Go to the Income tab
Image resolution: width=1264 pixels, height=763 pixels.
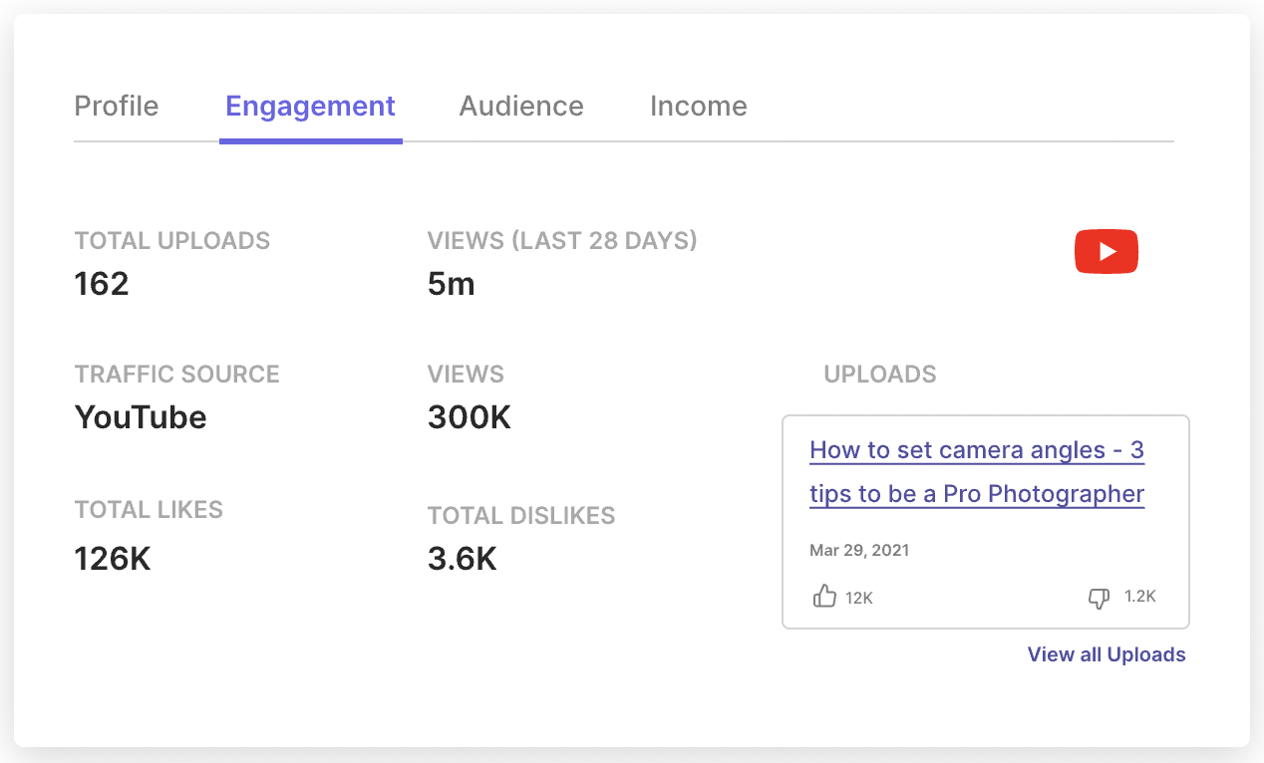pos(699,106)
